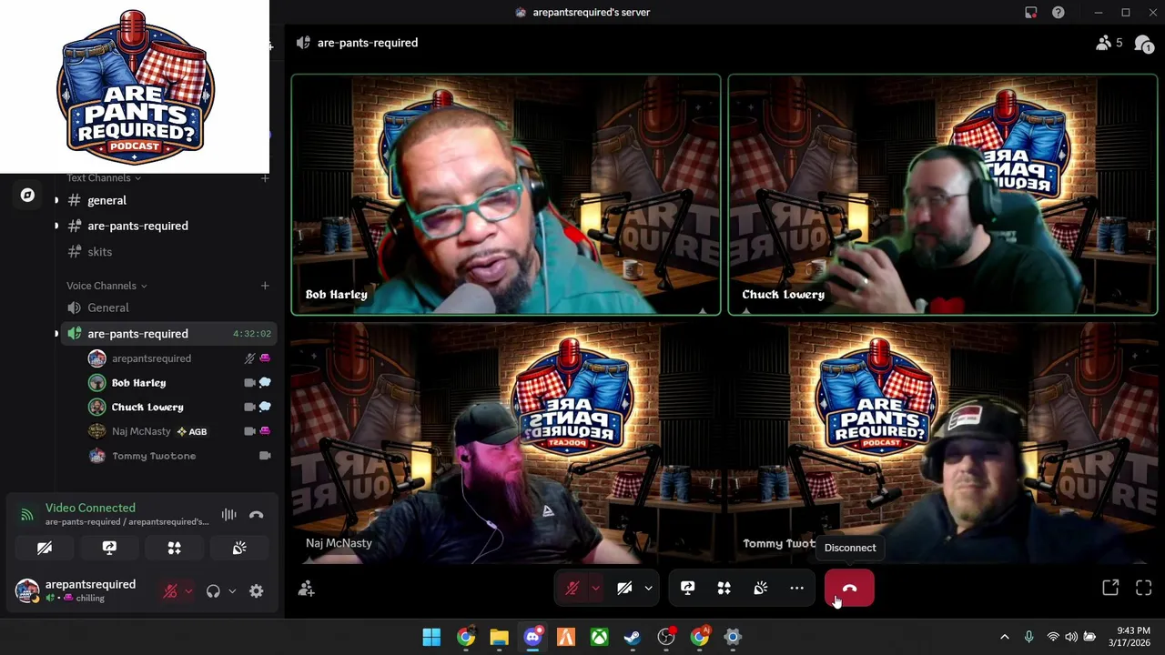
Task: Open microphone options arrow in call bar
Action: pos(595,589)
